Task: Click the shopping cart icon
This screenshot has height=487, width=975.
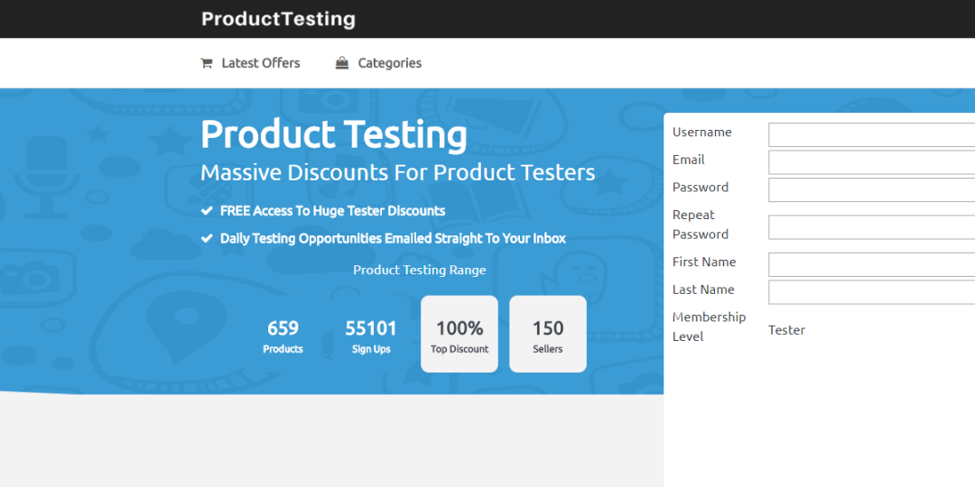Action: [x=207, y=63]
